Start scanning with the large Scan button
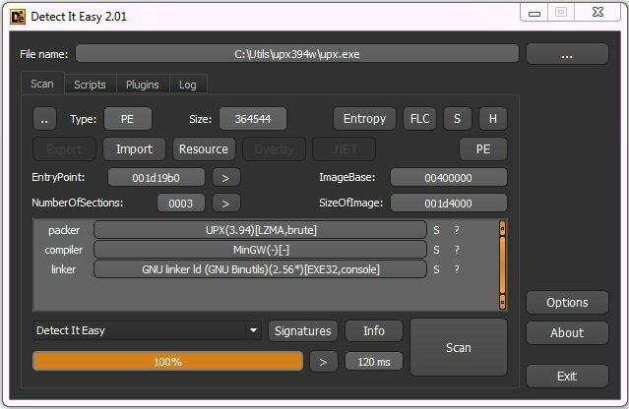The width and height of the screenshot is (629, 409). [459, 347]
